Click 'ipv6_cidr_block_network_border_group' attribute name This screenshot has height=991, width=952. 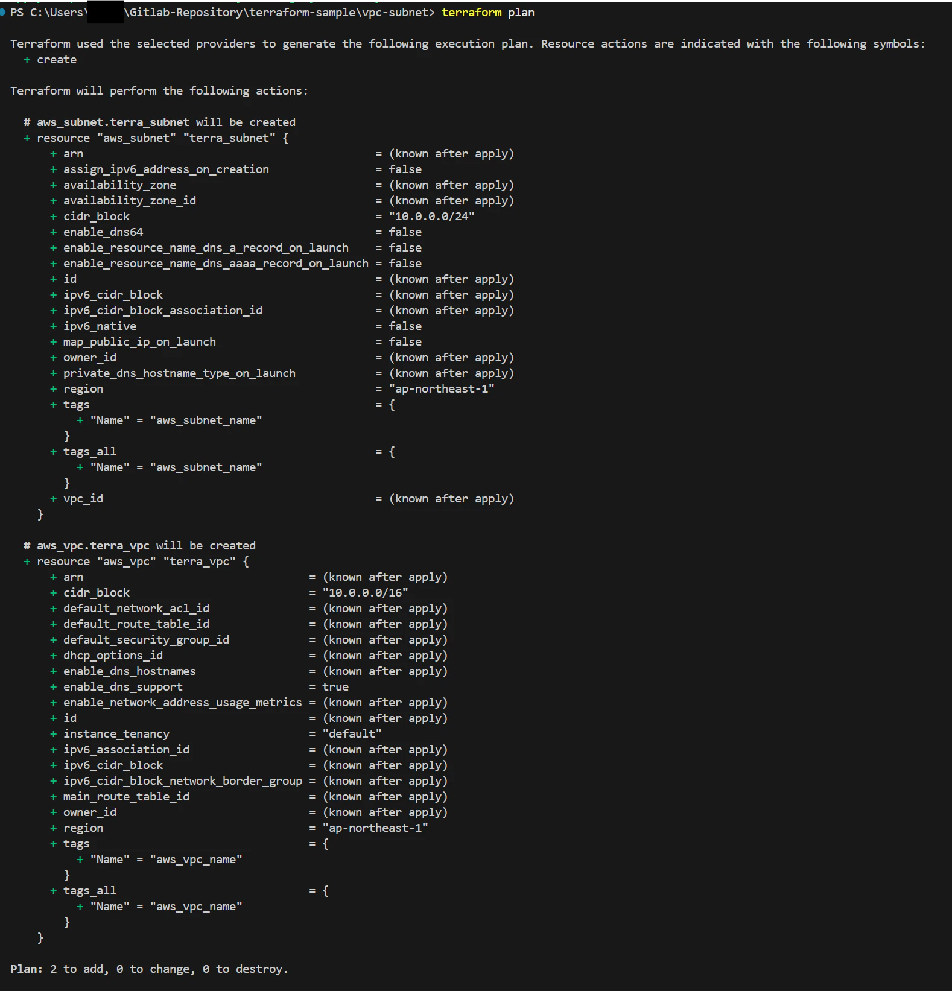coord(183,781)
